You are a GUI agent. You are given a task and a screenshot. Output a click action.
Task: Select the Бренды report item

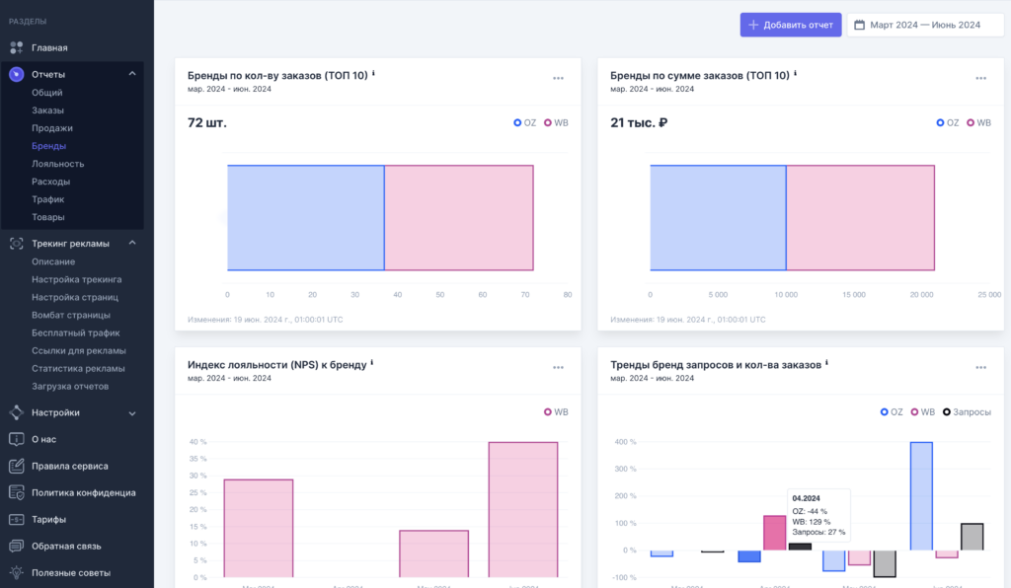click(x=49, y=146)
